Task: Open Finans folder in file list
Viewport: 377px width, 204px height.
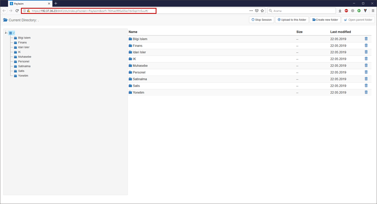Action: point(138,46)
